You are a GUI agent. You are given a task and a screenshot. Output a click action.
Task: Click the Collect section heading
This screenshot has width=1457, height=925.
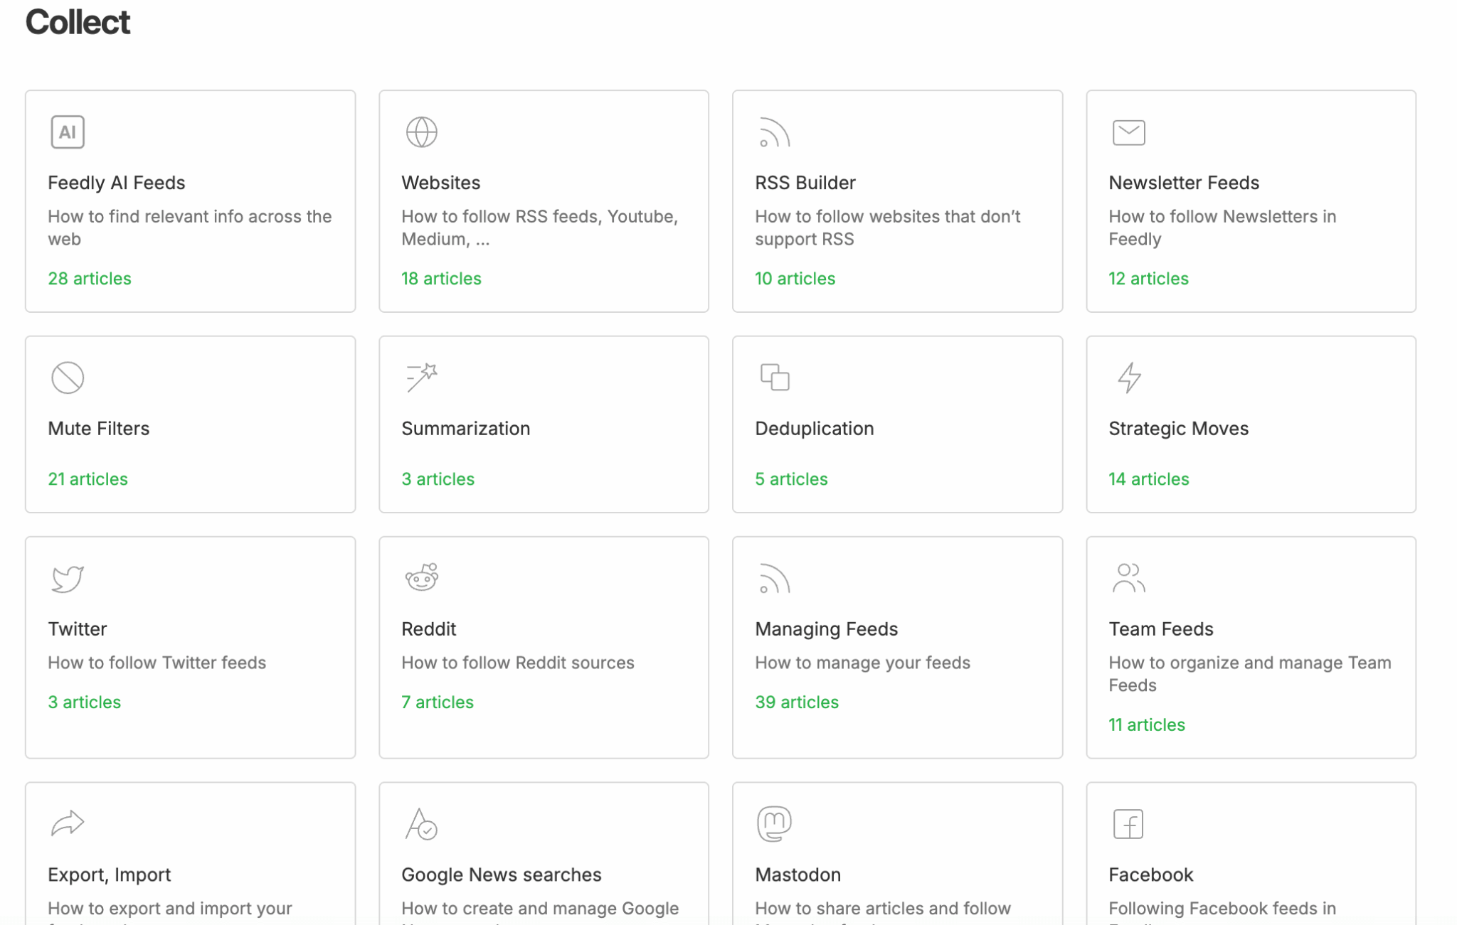pos(78,22)
